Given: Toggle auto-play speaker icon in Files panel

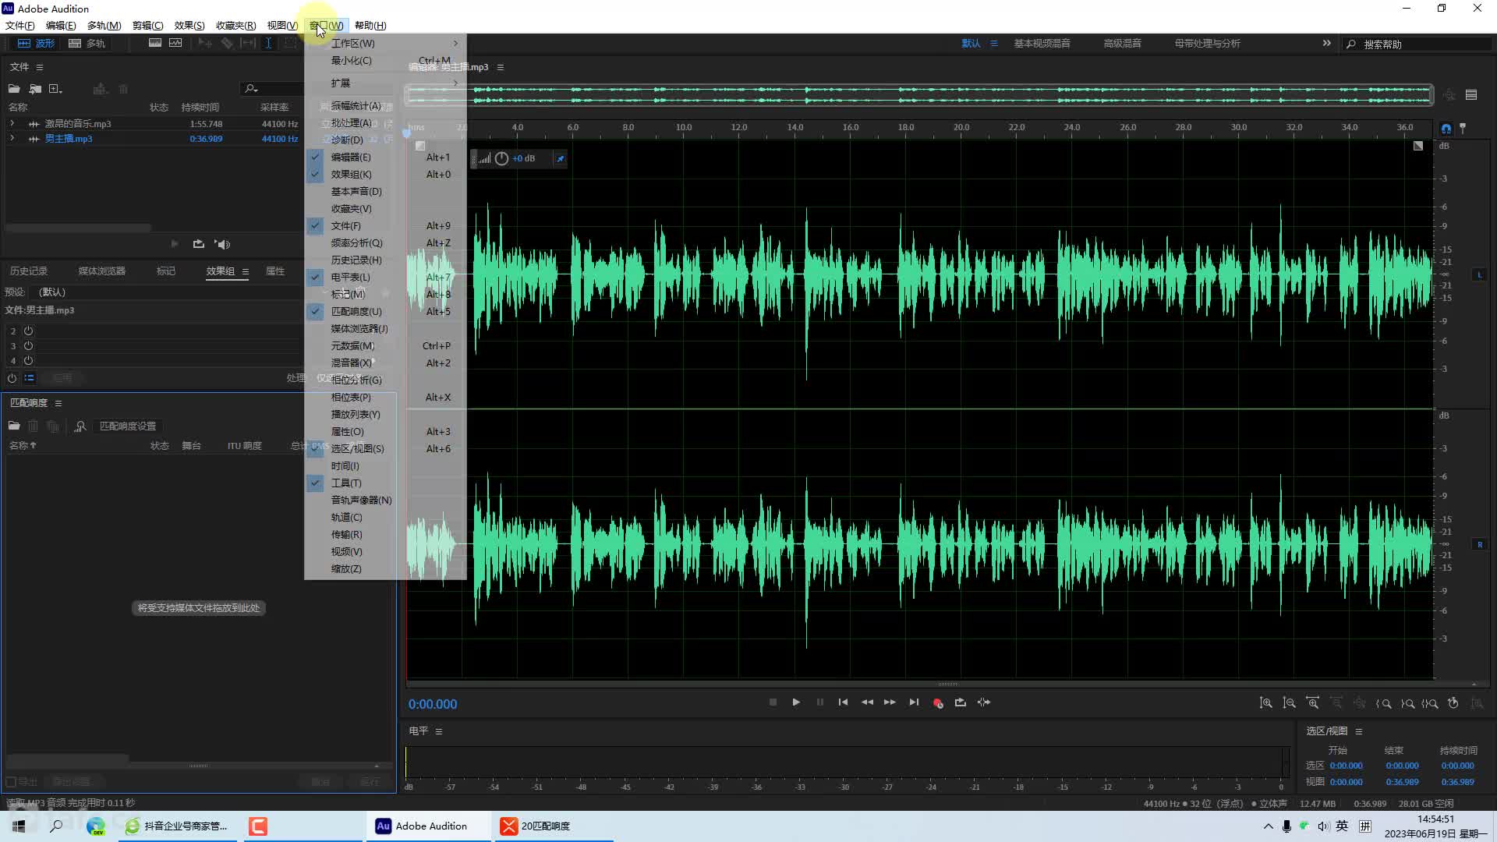Looking at the screenshot, I should point(222,244).
